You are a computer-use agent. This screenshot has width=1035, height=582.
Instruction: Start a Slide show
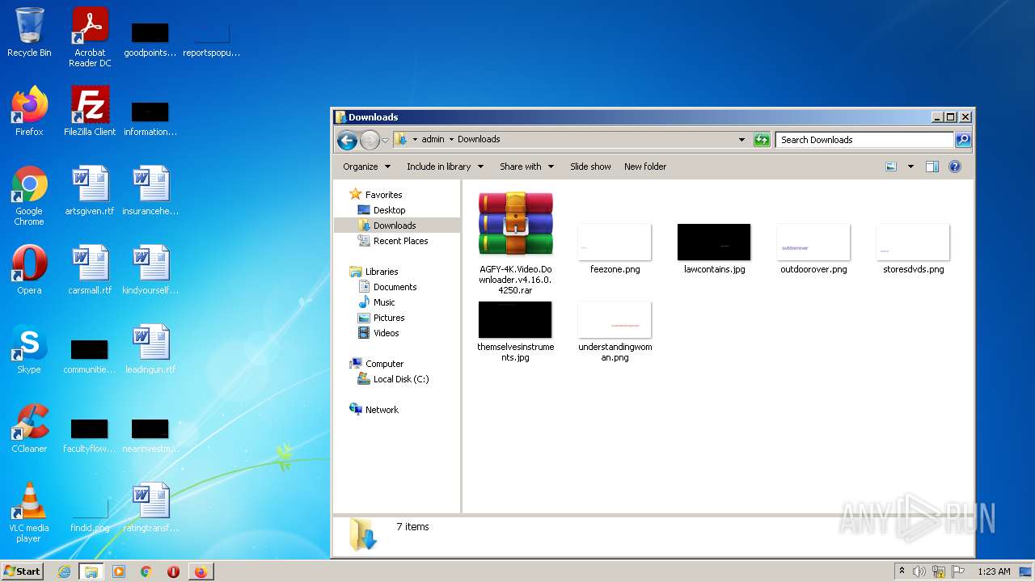click(x=590, y=167)
